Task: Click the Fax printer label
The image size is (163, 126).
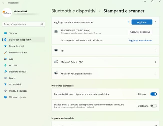Action: click(x=62, y=51)
